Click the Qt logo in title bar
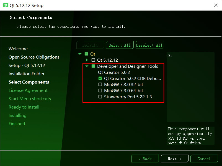The height and width of the screenshot is (166, 222). (x=6, y=5)
